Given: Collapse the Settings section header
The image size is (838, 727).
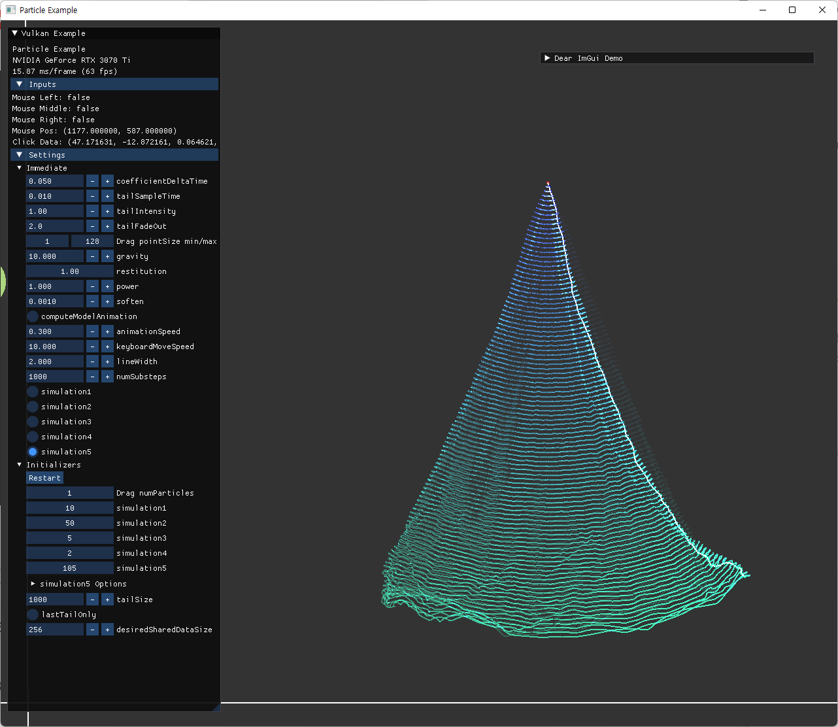Looking at the screenshot, I should 114,155.
